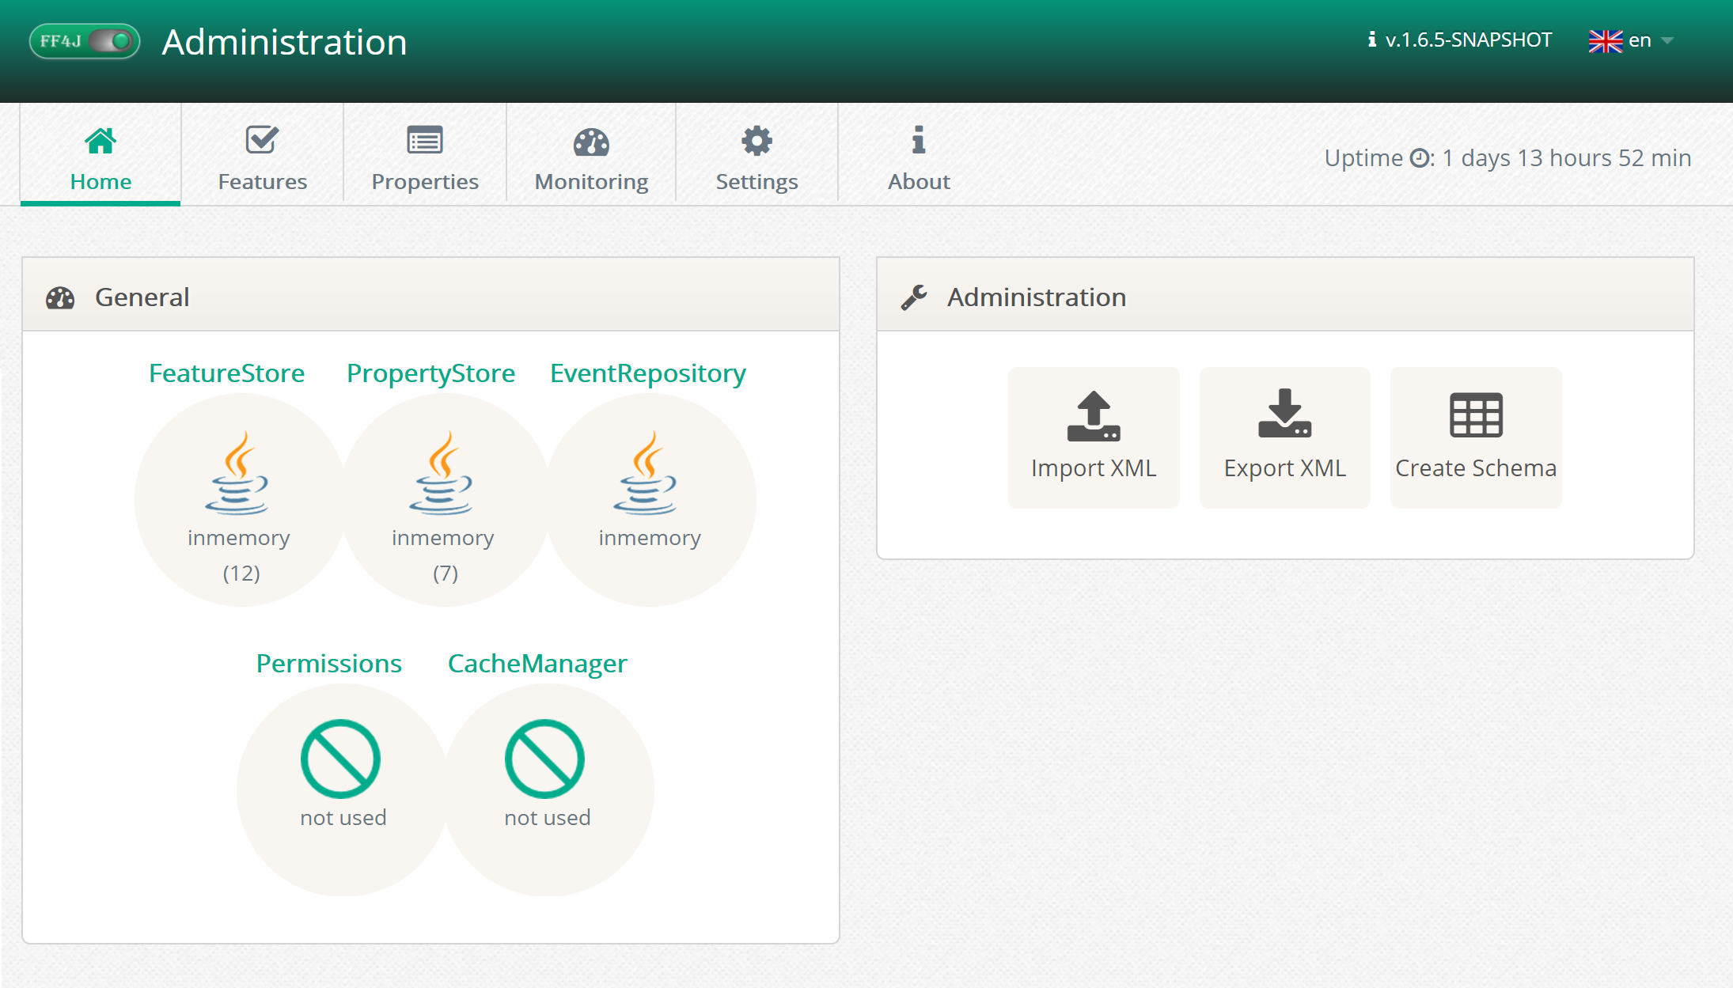Click the Export XML download icon

tap(1284, 415)
